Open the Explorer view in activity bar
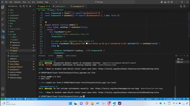The height and width of the screenshot is (106, 190). (3, 7)
